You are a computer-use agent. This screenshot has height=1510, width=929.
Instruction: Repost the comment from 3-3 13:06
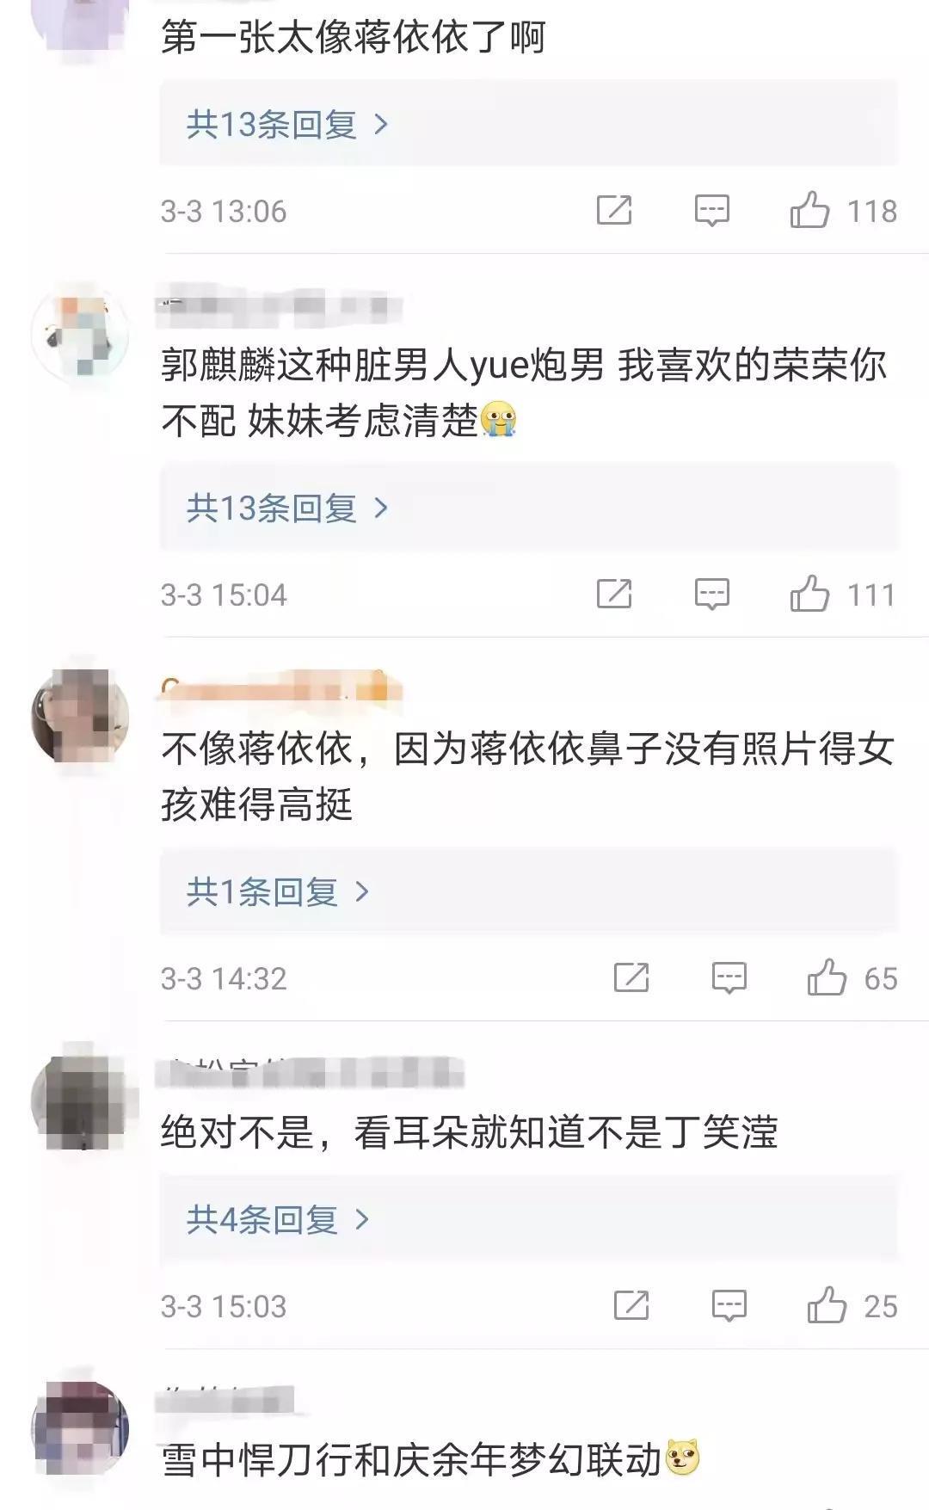614,210
